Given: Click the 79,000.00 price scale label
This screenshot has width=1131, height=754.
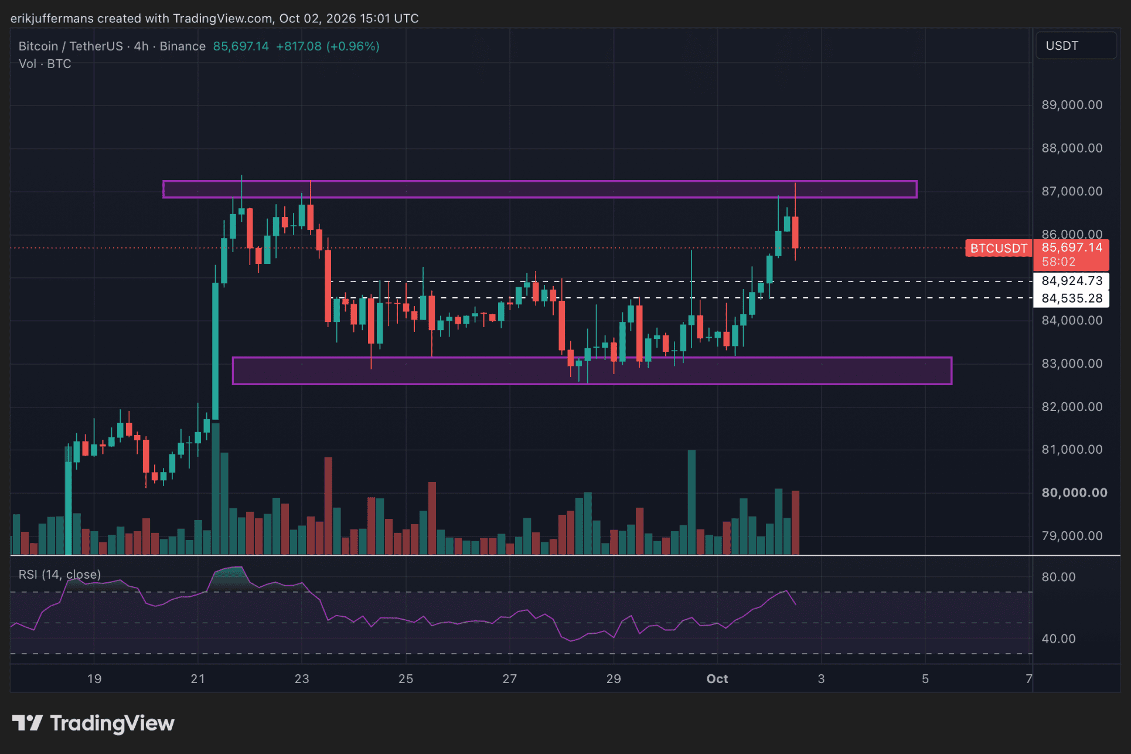Looking at the screenshot, I should click(1072, 536).
